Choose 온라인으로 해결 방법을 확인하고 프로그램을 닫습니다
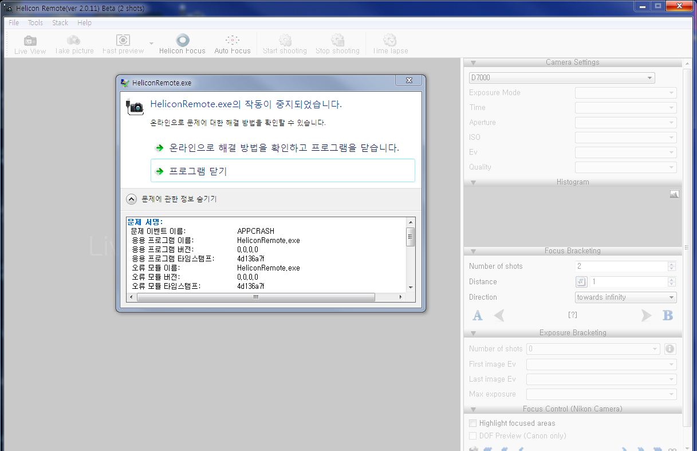697x451 pixels. point(284,148)
